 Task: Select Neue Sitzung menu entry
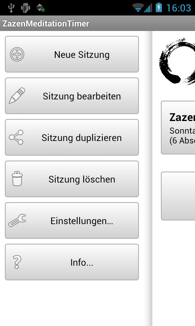[72, 54]
